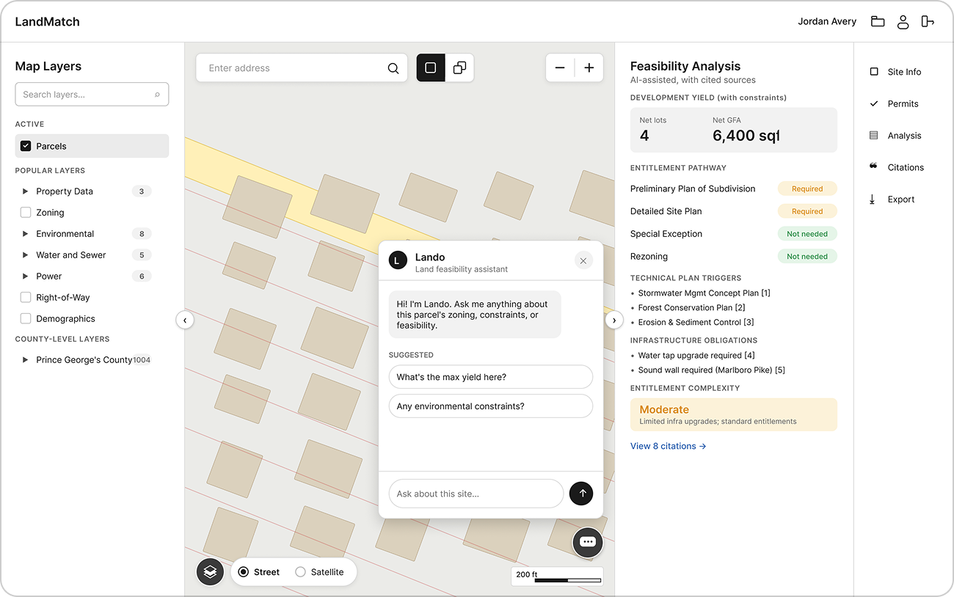954x597 pixels.
Task: Click the logout icon in header
Action: click(x=928, y=21)
